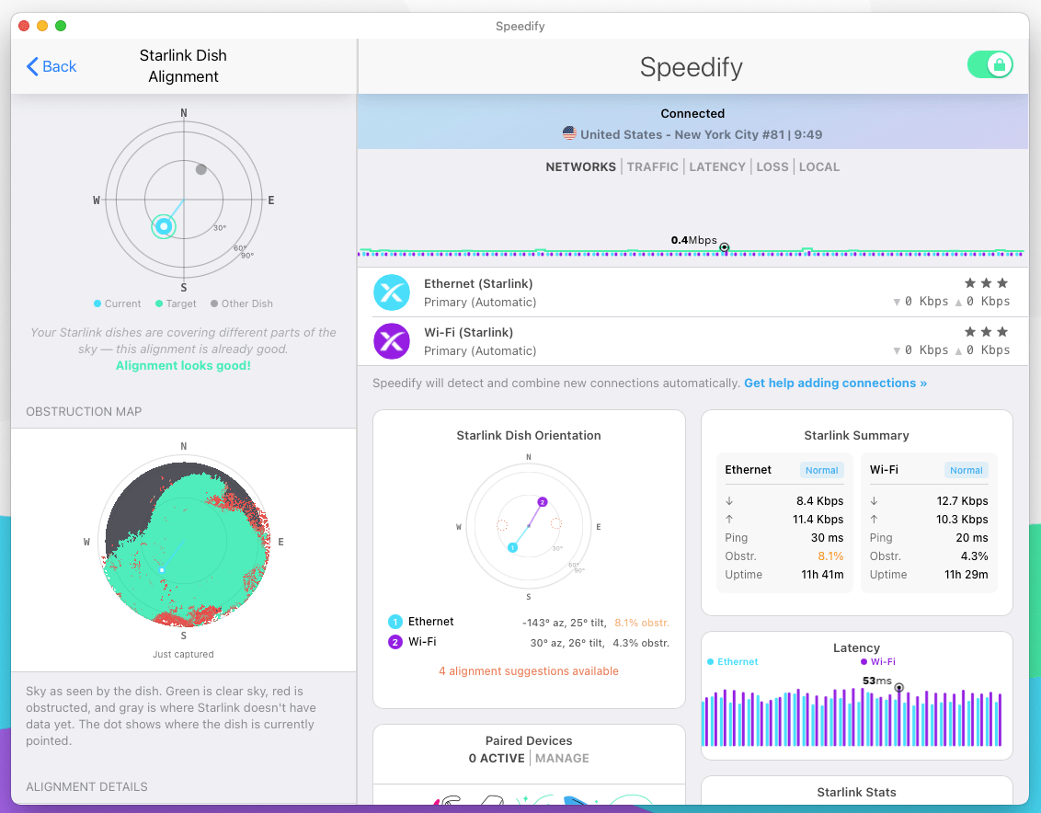
Task: Switch to the LATENCY tab
Action: coord(717,166)
